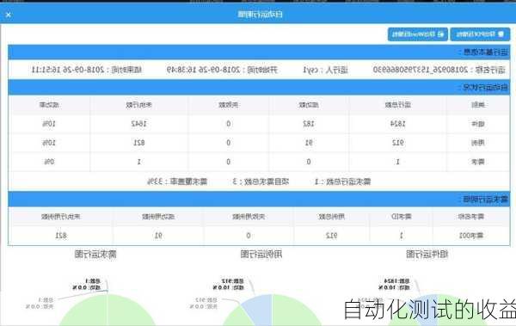The image size is (516, 326).
Task: Select the requirement 001 row case total 912
Action: tap(331, 236)
